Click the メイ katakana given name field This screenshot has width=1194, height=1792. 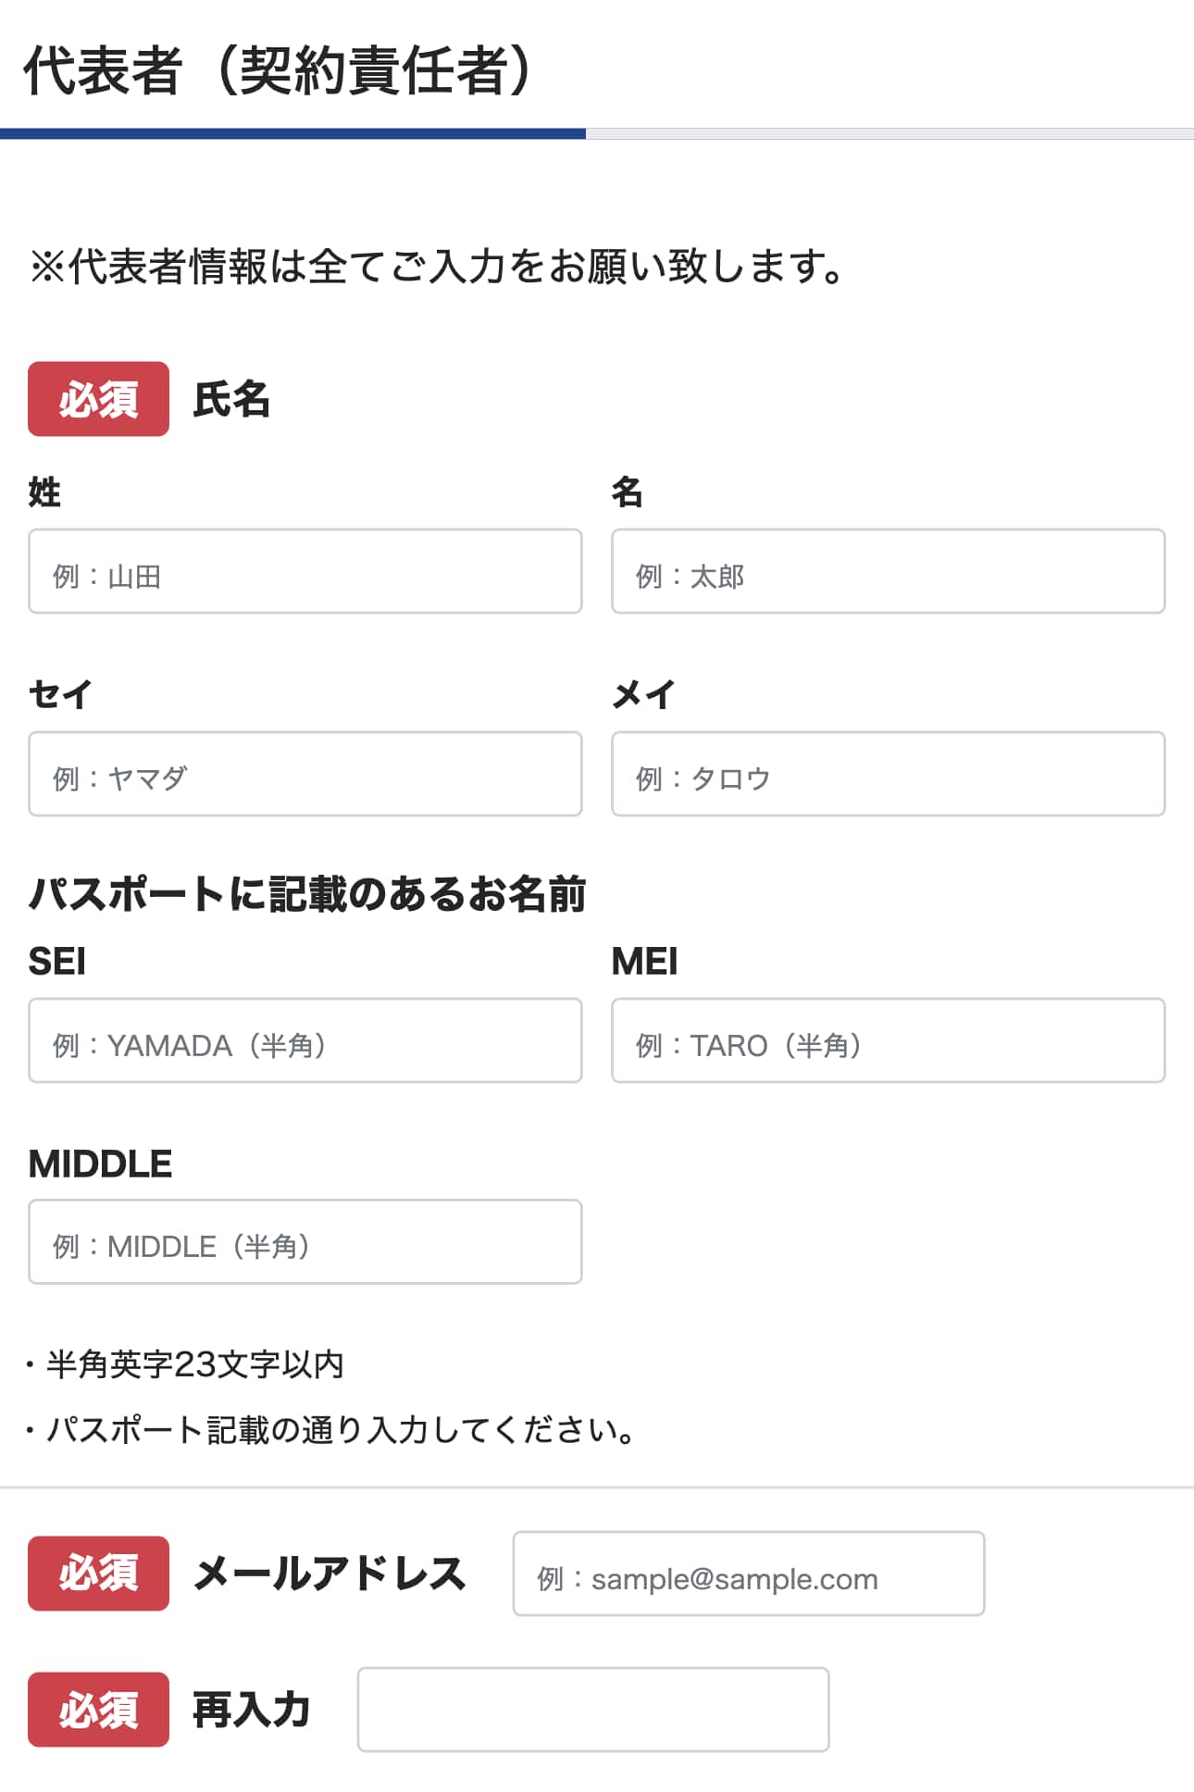point(888,774)
